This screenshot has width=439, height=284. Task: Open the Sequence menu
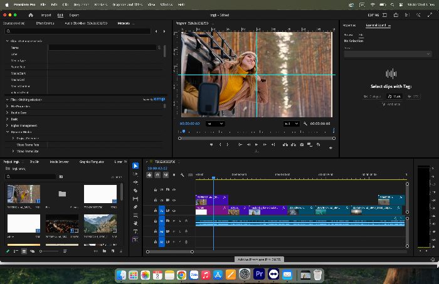(x=81, y=4)
